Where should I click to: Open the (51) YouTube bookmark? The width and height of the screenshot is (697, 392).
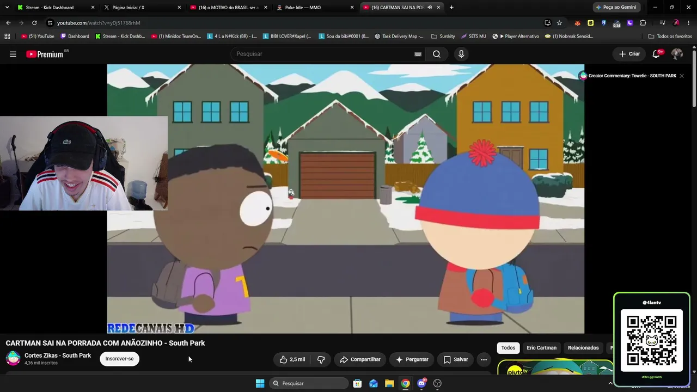pyautogui.click(x=38, y=36)
